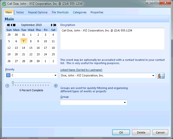Open the Repeat Options tab

[38, 12]
